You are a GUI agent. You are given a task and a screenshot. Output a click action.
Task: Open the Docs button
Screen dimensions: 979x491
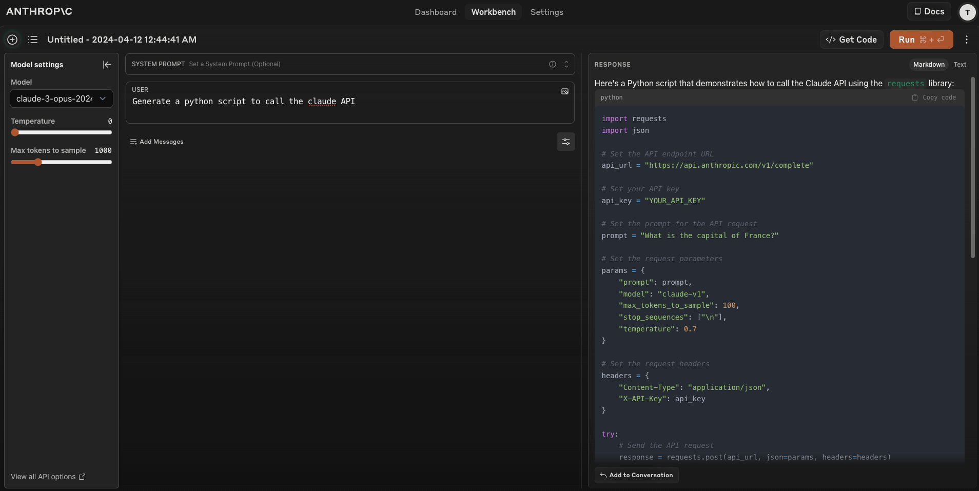[929, 11]
